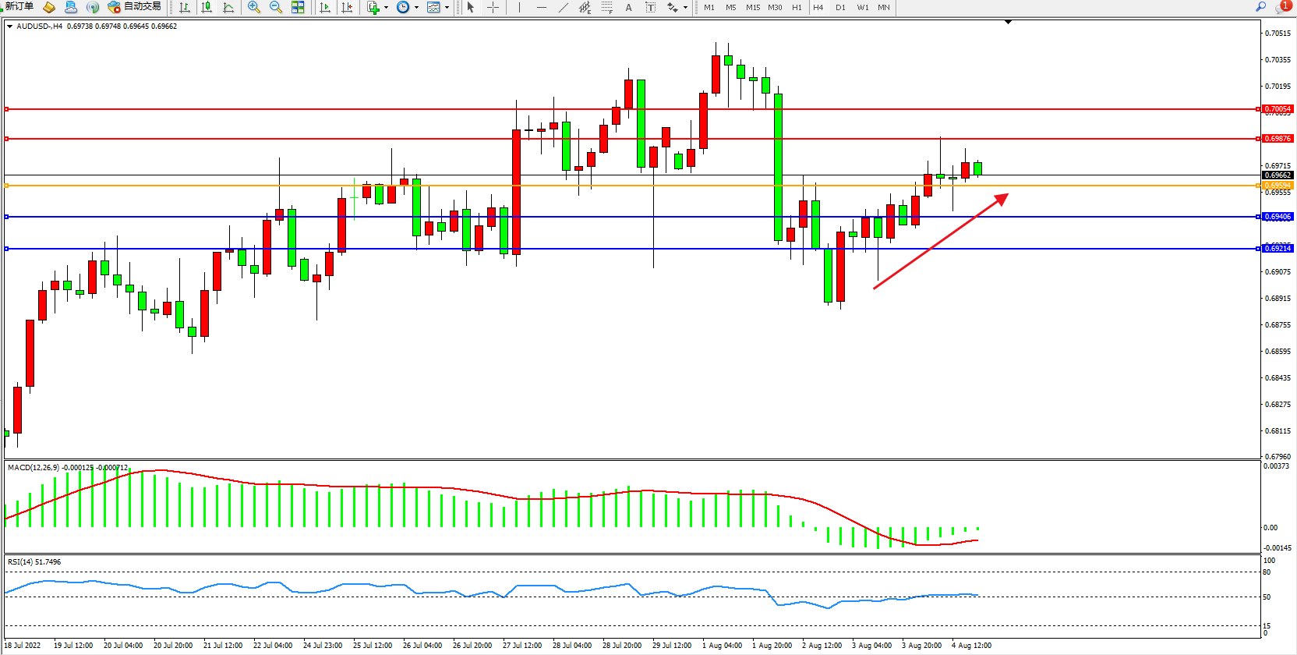Image resolution: width=1297 pixels, height=655 pixels.
Task: Open the tile windows grid icon
Action: [x=298, y=7]
